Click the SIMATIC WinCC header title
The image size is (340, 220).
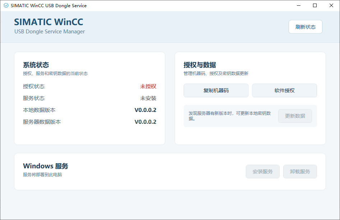[49, 22]
